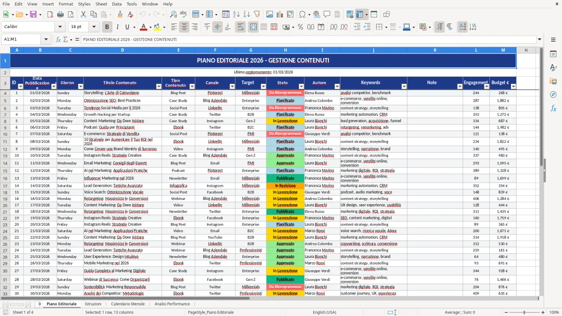The height and width of the screenshot is (316, 562).
Task: Open the Data menu
Action: coord(117,4)
